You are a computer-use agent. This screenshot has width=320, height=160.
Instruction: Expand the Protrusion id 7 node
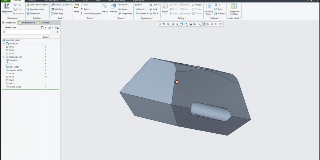click(x=4, y=57)
